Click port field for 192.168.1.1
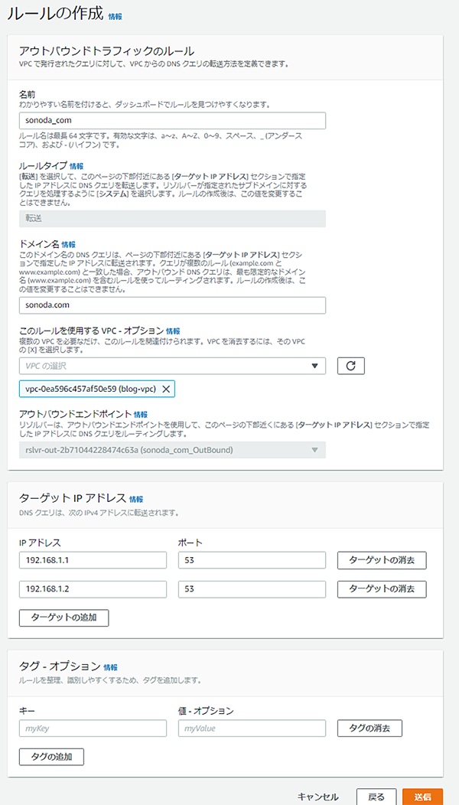Viewport: 459px width, 805px height. click(x=252, y=561)
